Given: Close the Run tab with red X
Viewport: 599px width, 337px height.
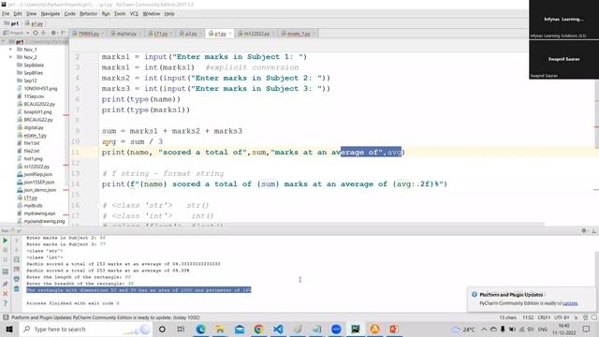Looking at the screenshot, I should 6,294.
